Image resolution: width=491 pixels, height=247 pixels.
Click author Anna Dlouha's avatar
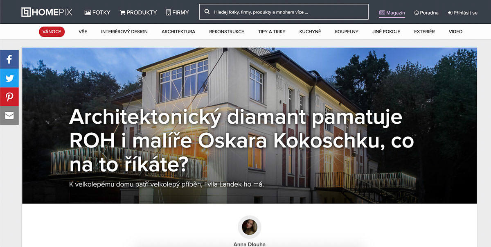coord(250,227)
